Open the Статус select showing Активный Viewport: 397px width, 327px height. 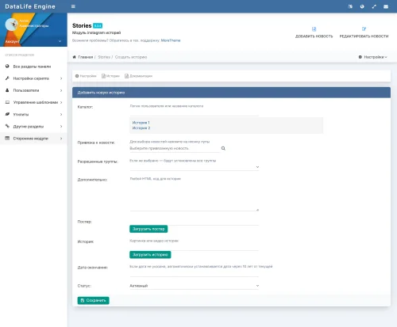tap(195, 286)
